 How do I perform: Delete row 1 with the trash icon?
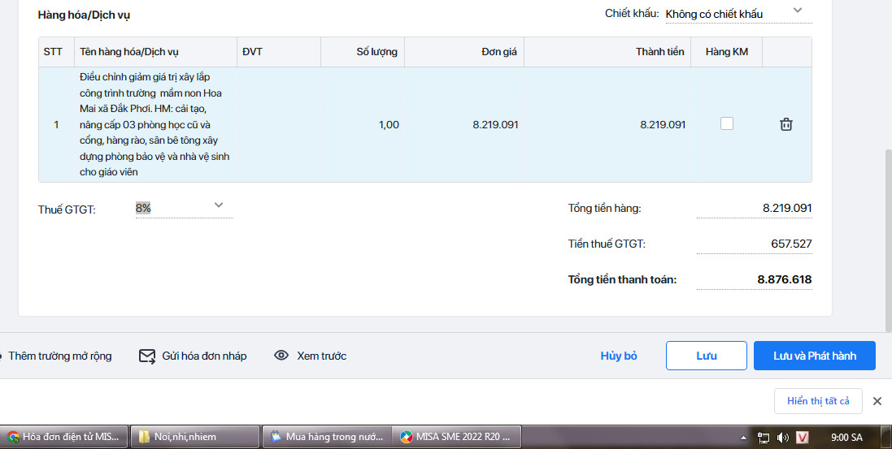[785, 124]
